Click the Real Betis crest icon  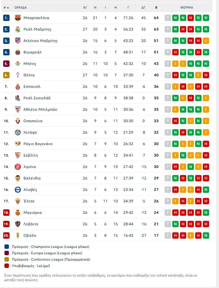(x=18, y=64)
